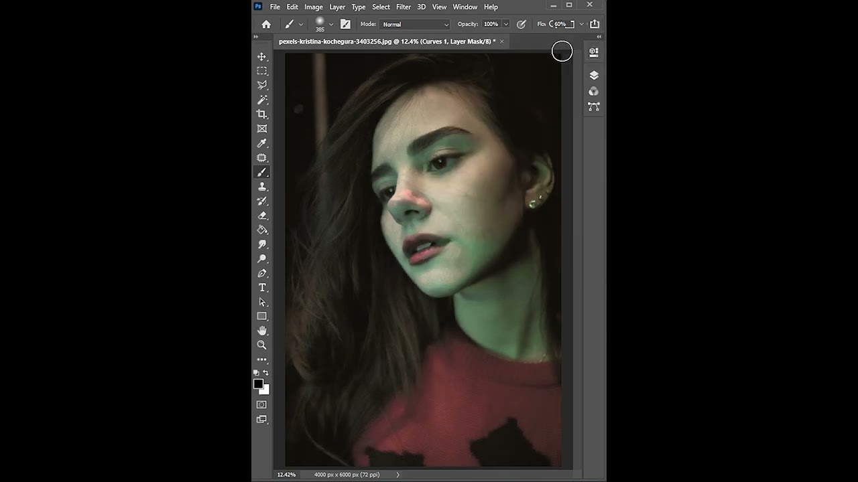Screen dimensions: 858x482
Task: Expand the toolbox with double-arrow
Action: (x=256, y=37)
